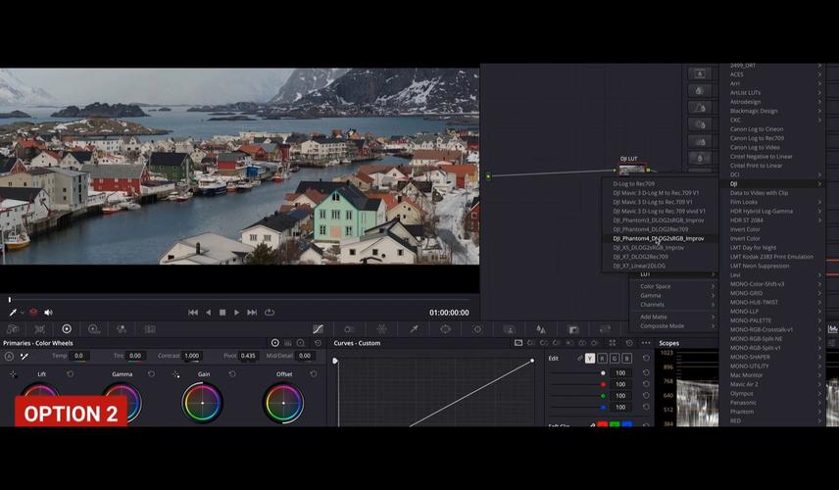The width and height of the screenshot is (839, 490).
Task: Click the Gain color wheel
Action: click(202, 403)
